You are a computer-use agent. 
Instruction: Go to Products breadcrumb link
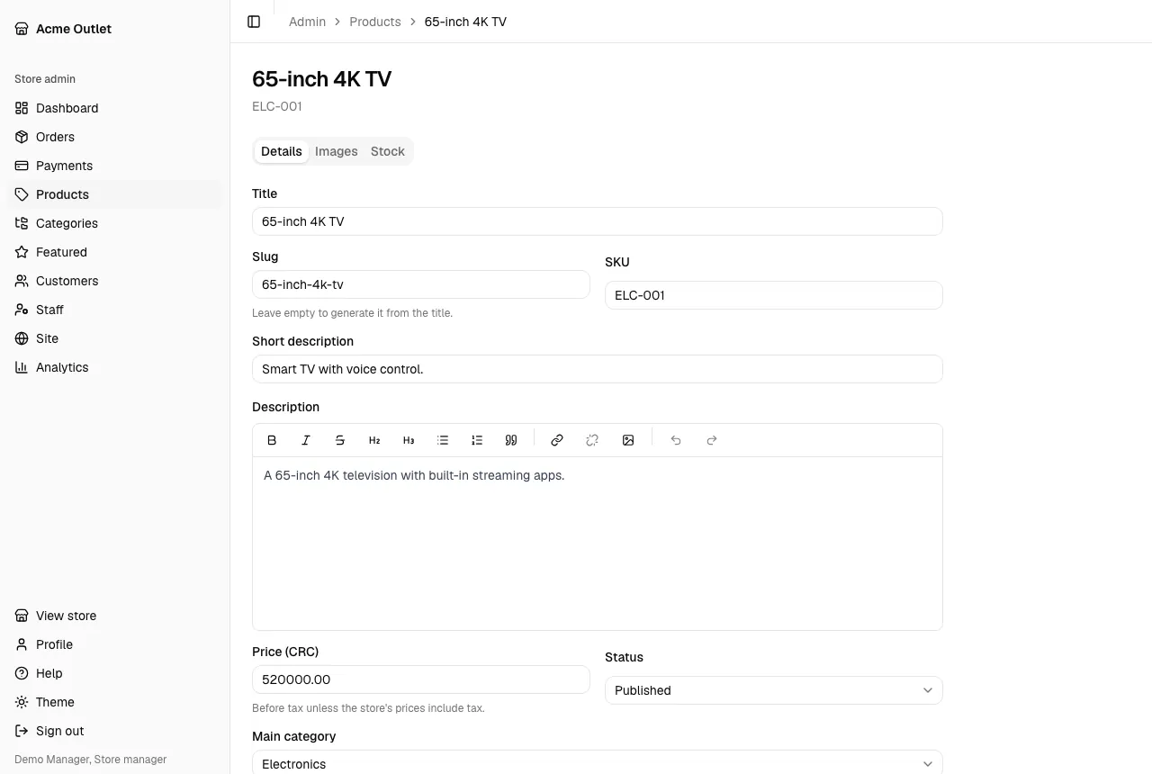coord(375,22)
